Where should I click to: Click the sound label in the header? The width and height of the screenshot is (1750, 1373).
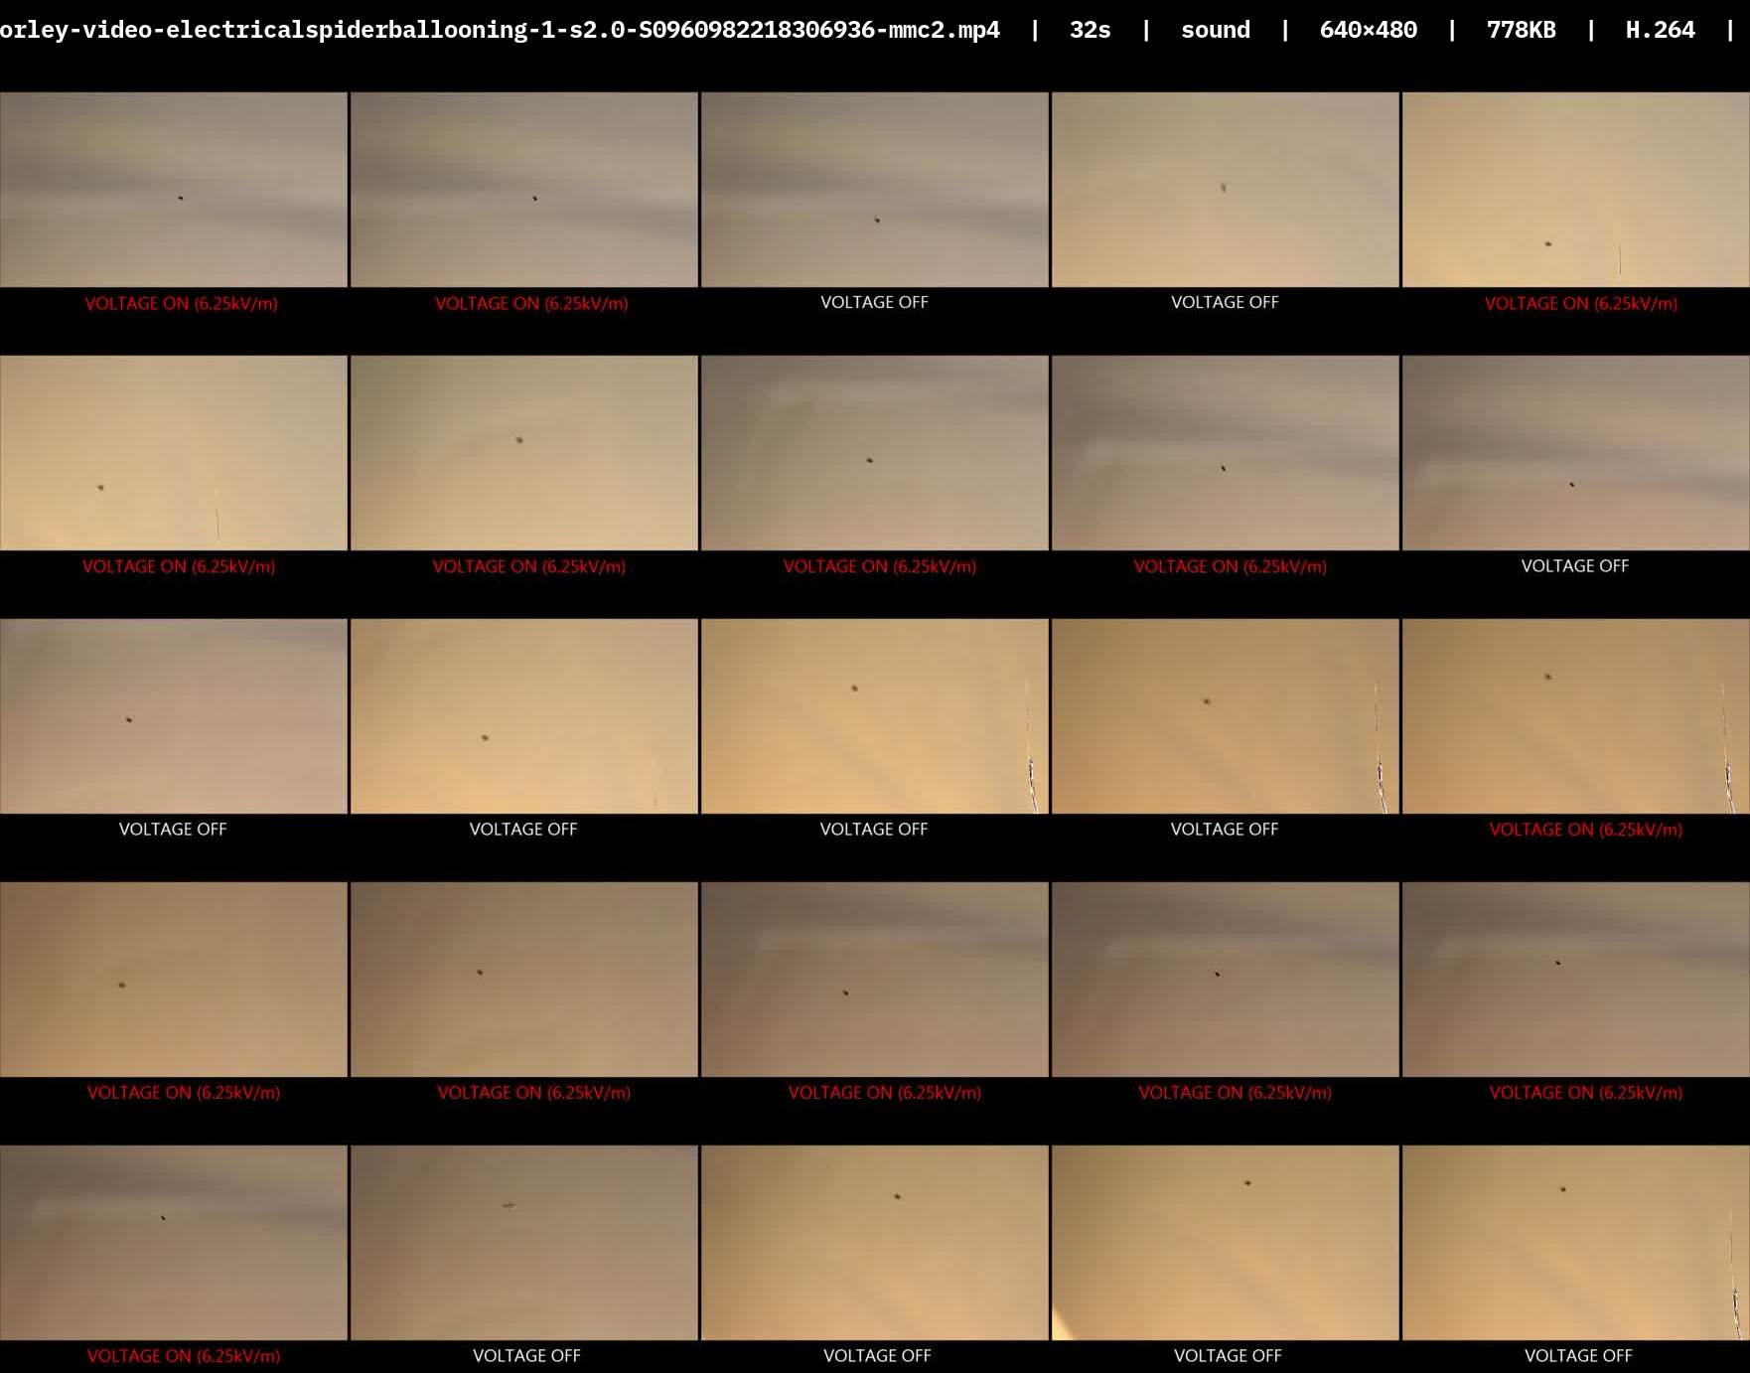point(1215,30)
